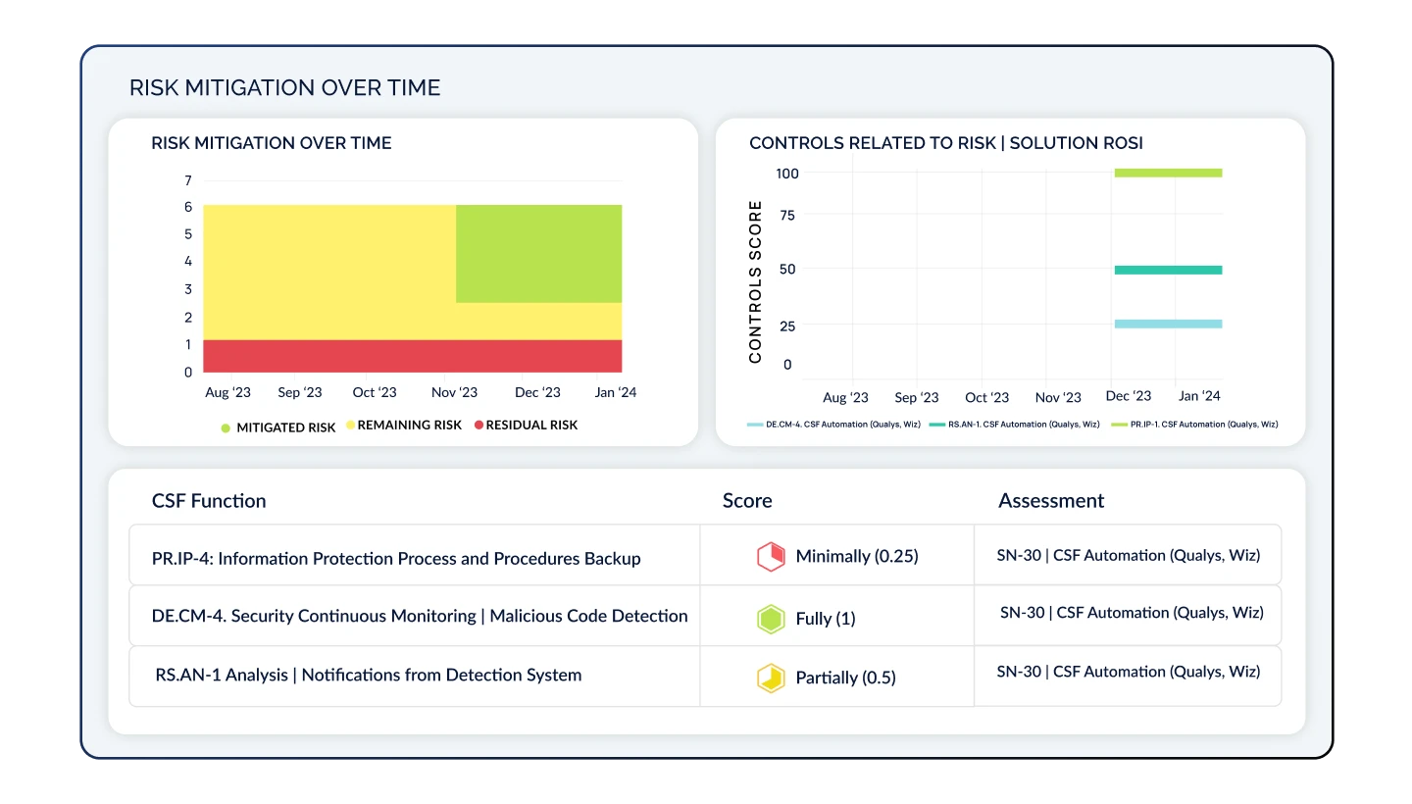Viewport: 1412px width, 804px height.
Task: Click the yellow Partially score hexagon icon
Action: pyautogui.click(x=771, y=678)
